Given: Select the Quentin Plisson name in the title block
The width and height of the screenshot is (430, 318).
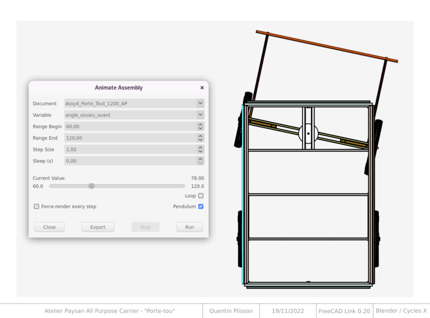Looking at the screenshot, I should point(231,311).
